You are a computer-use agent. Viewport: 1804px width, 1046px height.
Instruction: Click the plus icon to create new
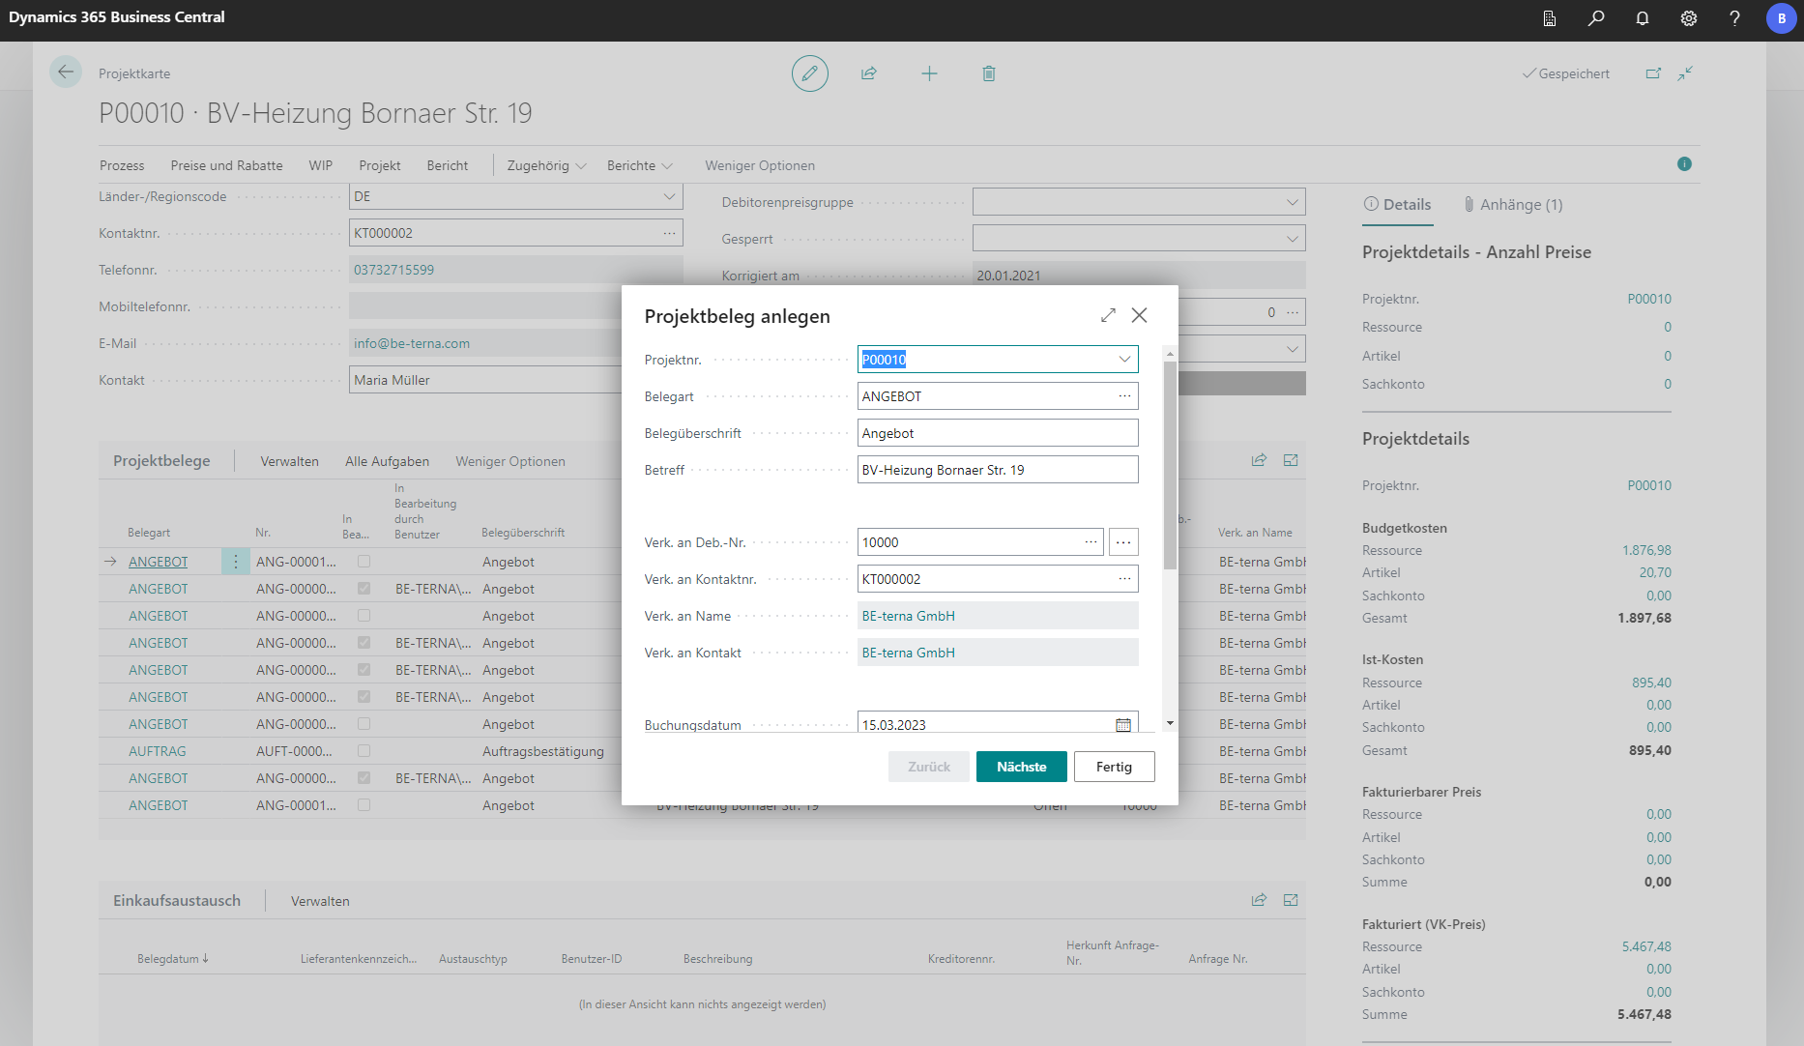(x=929, y=73)
